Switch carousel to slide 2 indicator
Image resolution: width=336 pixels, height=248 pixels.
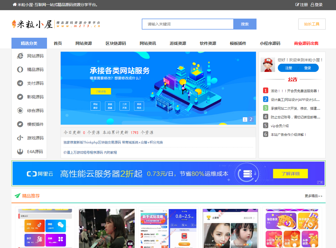point(251,119)
